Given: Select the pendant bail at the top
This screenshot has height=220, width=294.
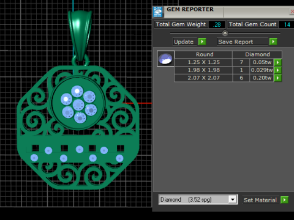Looking at the screenshot, I should tap(80, 35).
